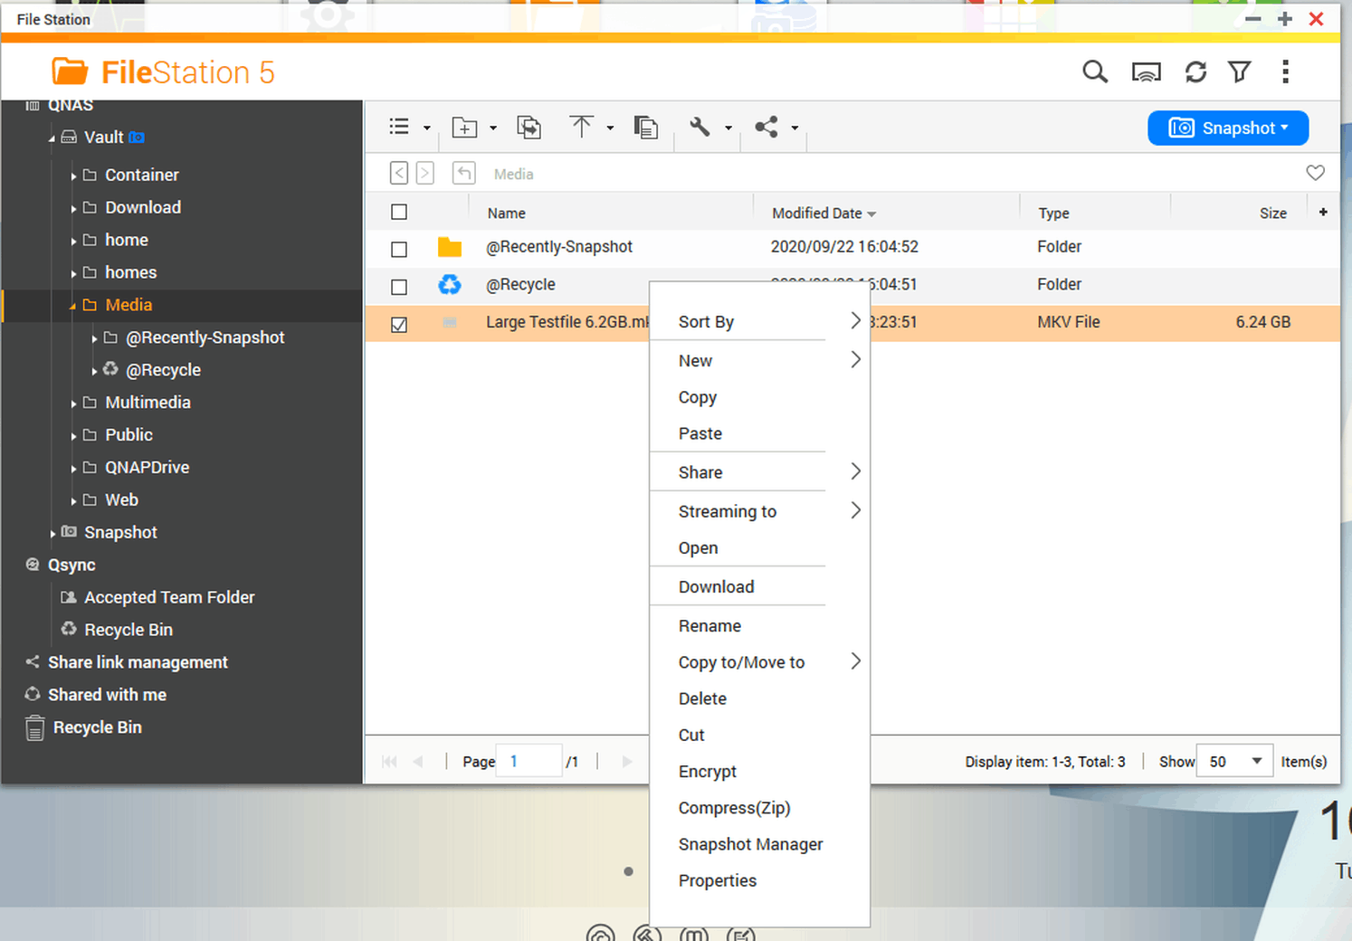This screenshot has height=941, width=1352.
Task: Click the Page number input field
Action: [x=530, y=762]
